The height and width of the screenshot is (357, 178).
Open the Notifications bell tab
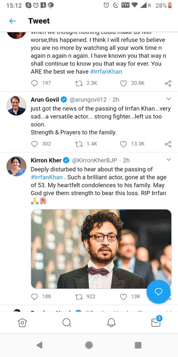[111, 323]
